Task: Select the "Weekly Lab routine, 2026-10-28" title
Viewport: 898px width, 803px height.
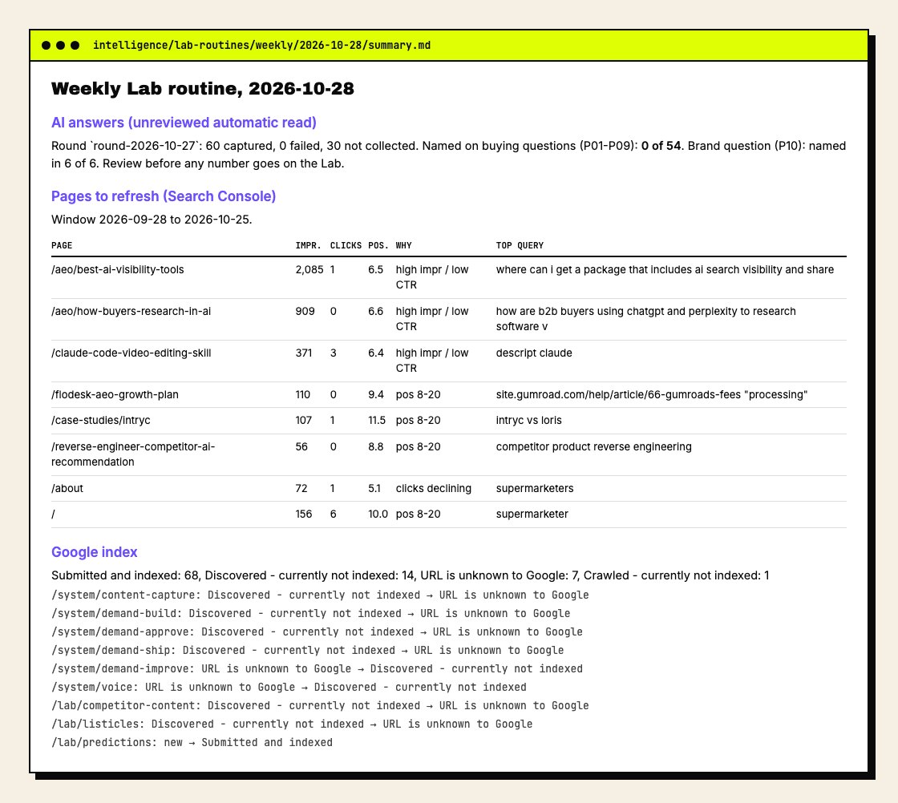Action: pos(203,89)
